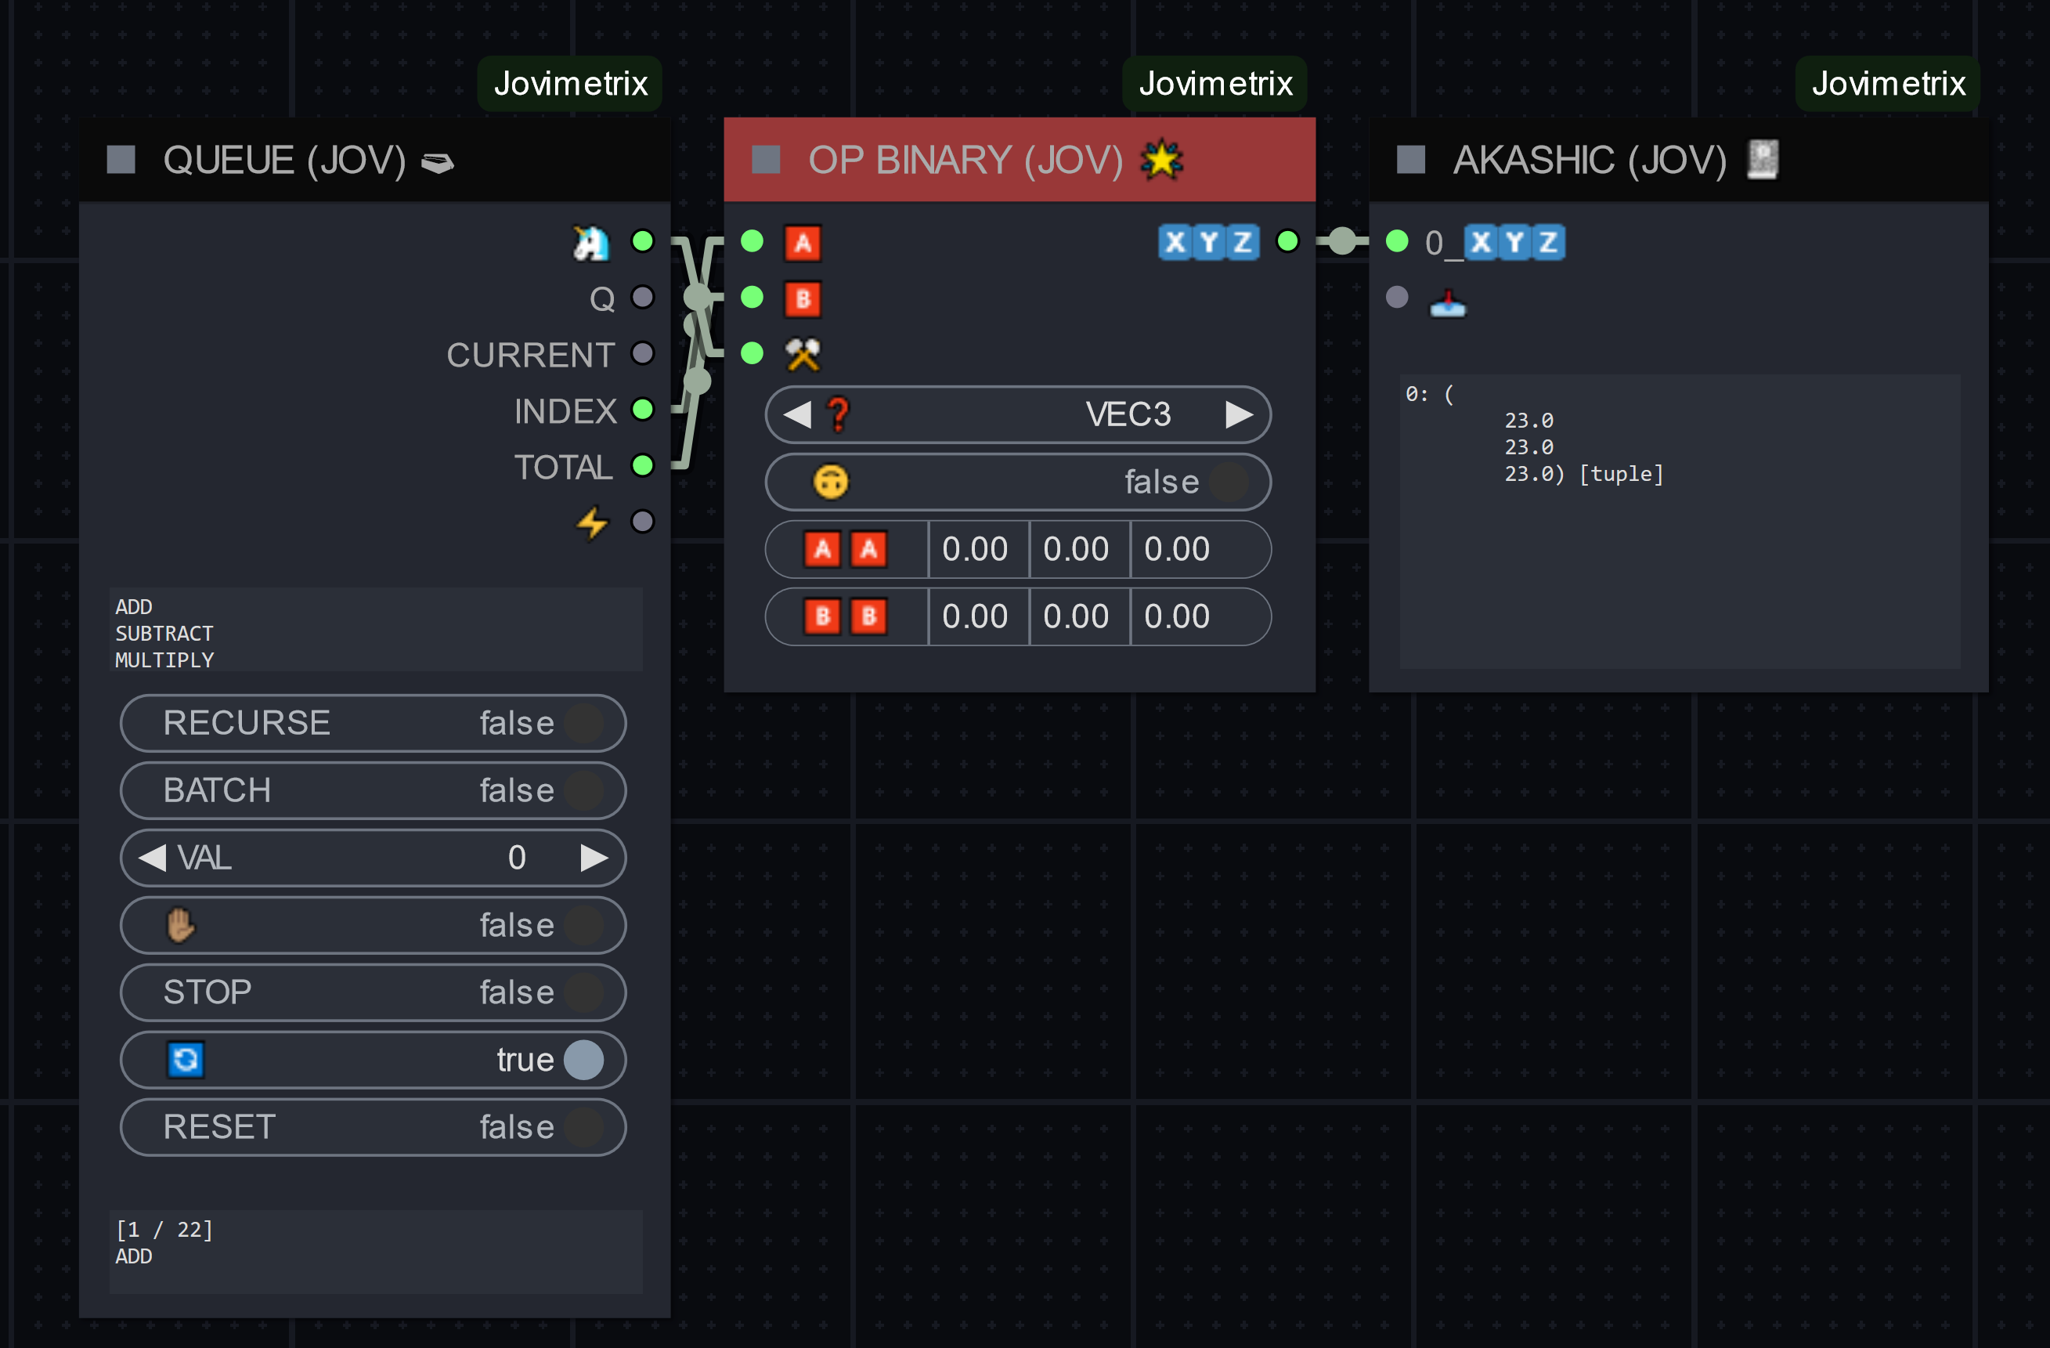Screen dimensions: 2050x1348
Task: Collapse the OP Binary node via its square
Action: pyautogui.click(x=766, y=161)
